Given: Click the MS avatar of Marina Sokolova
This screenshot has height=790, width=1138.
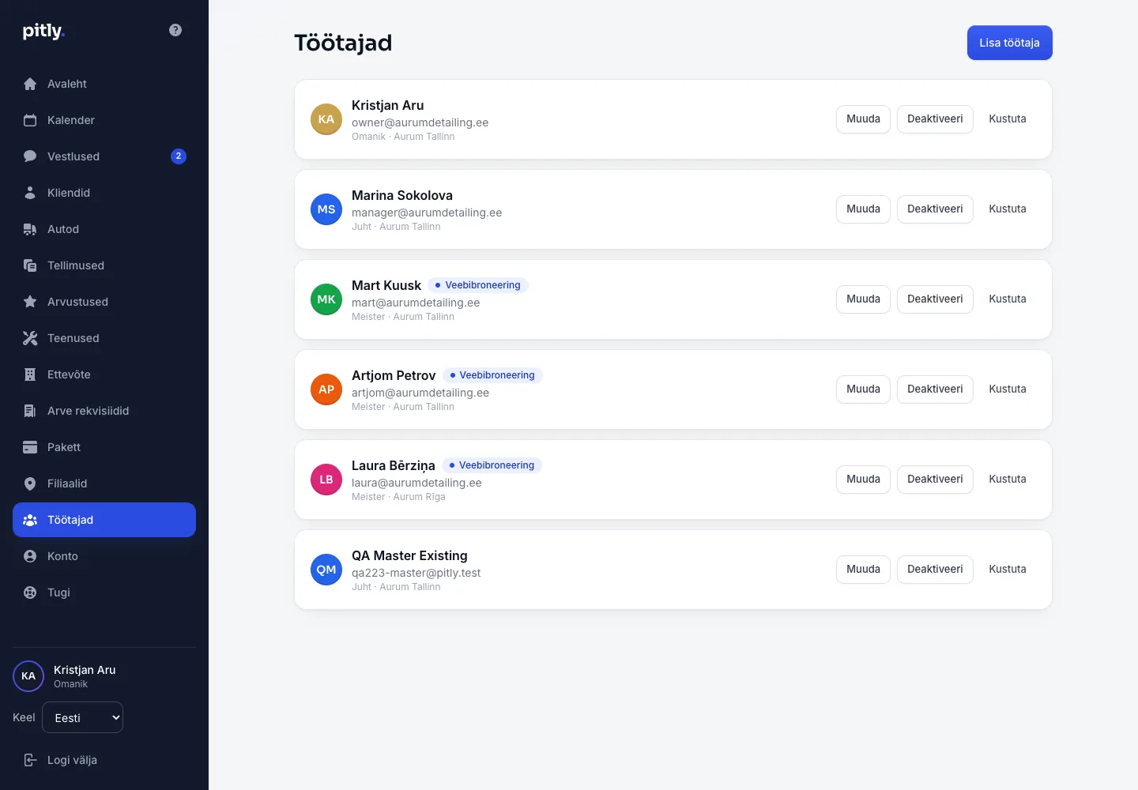Looking at the screenshot, I should click(x=326, y=209).
